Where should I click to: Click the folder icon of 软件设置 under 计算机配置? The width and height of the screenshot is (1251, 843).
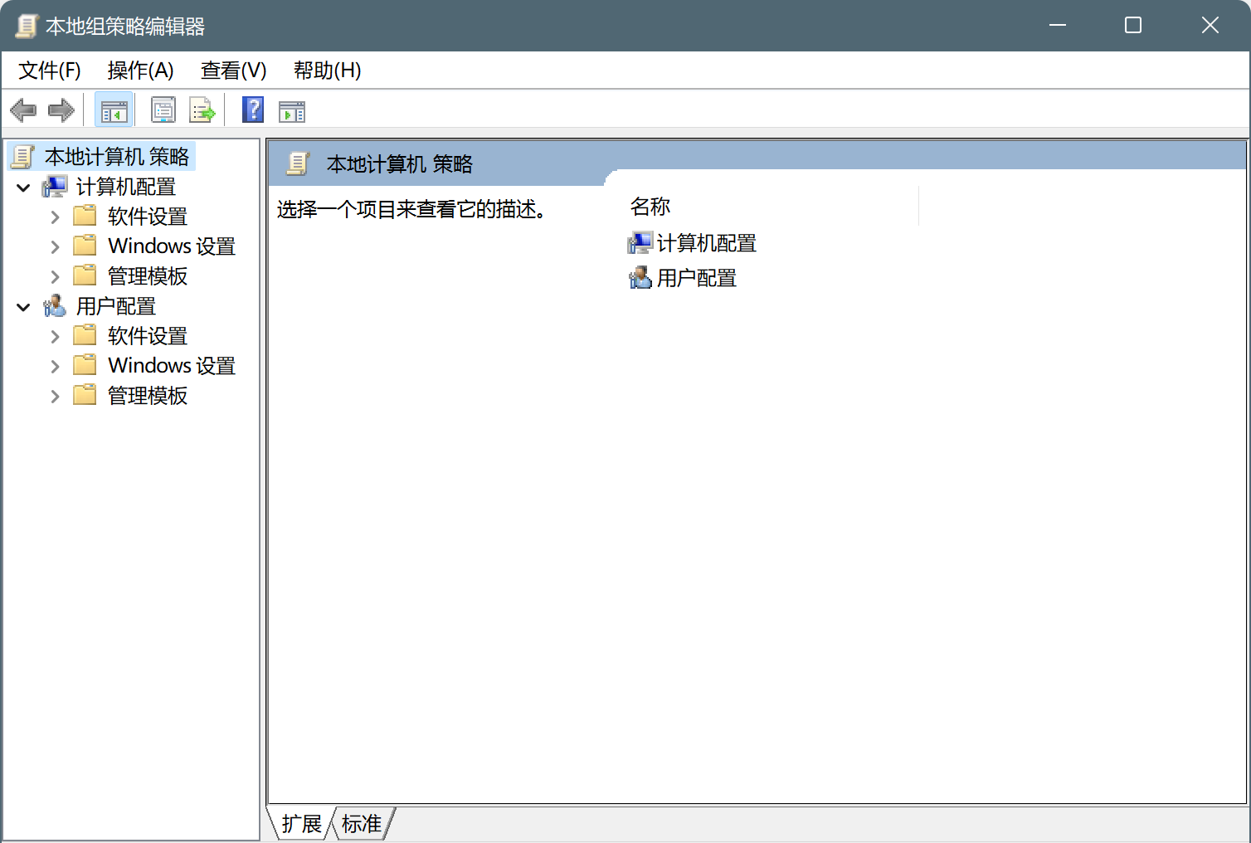[x=85, y=216]
